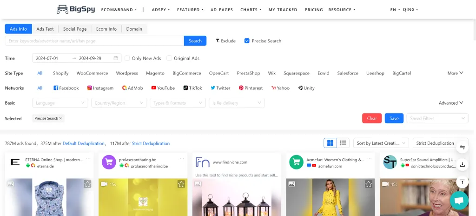
Task: Open three-dot menu on prolaserontharing.be card
Action: coord(182,159)
